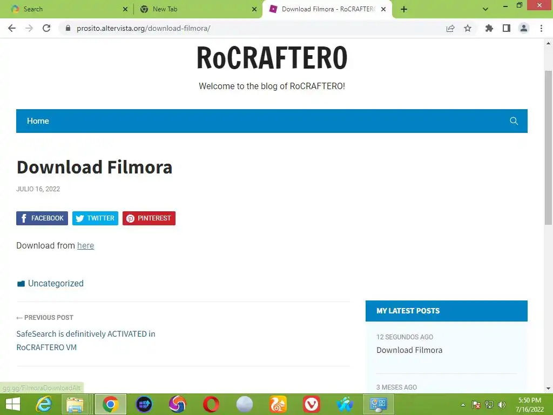Click the address bar URL
The height and width of the screenshot is (415, 553).
pos(144,28)
